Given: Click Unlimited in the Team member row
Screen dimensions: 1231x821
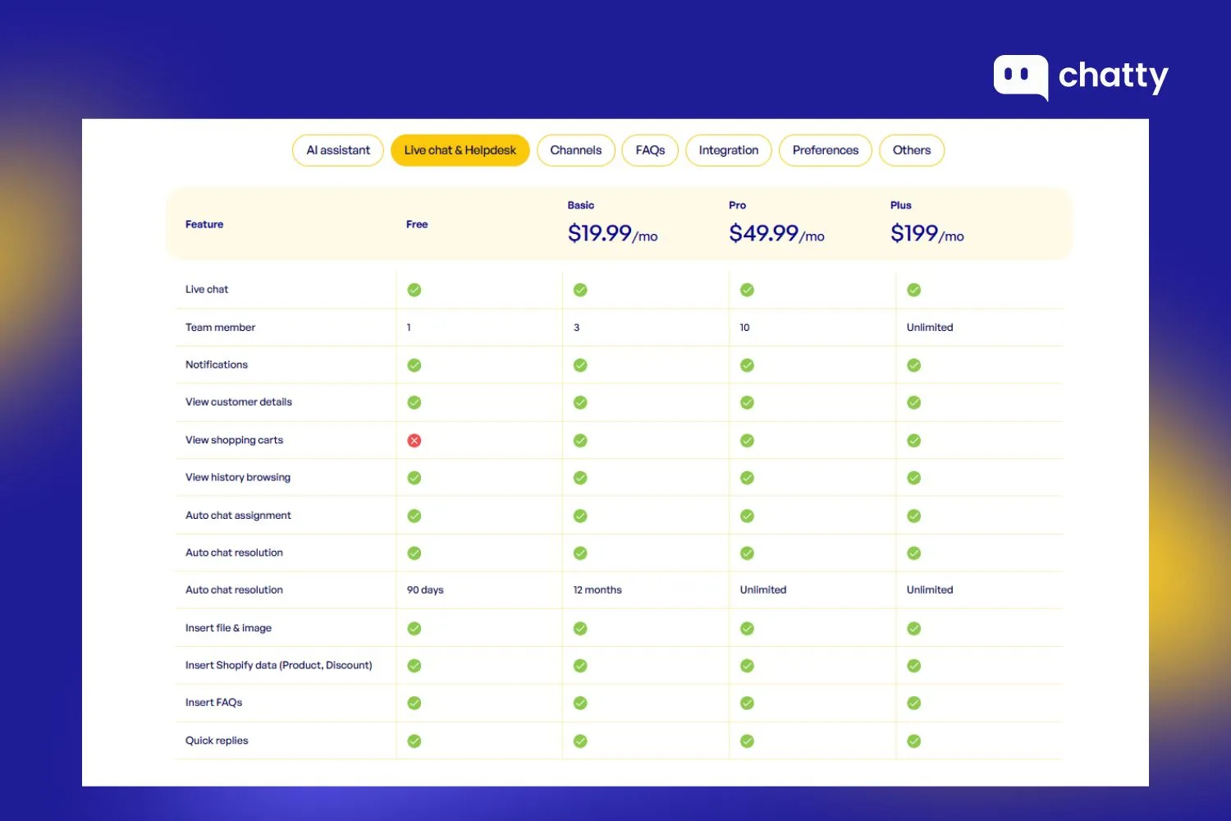Looking at the screenshot, I should tap(930, 328).
